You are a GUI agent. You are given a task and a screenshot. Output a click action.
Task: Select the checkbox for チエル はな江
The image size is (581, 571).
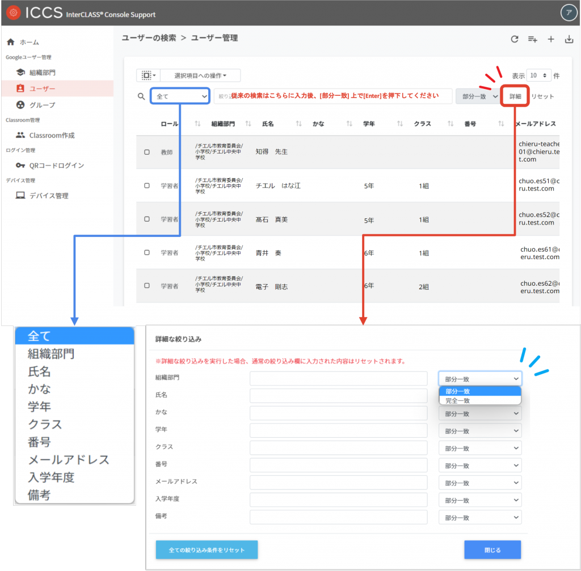pos(147,185)
